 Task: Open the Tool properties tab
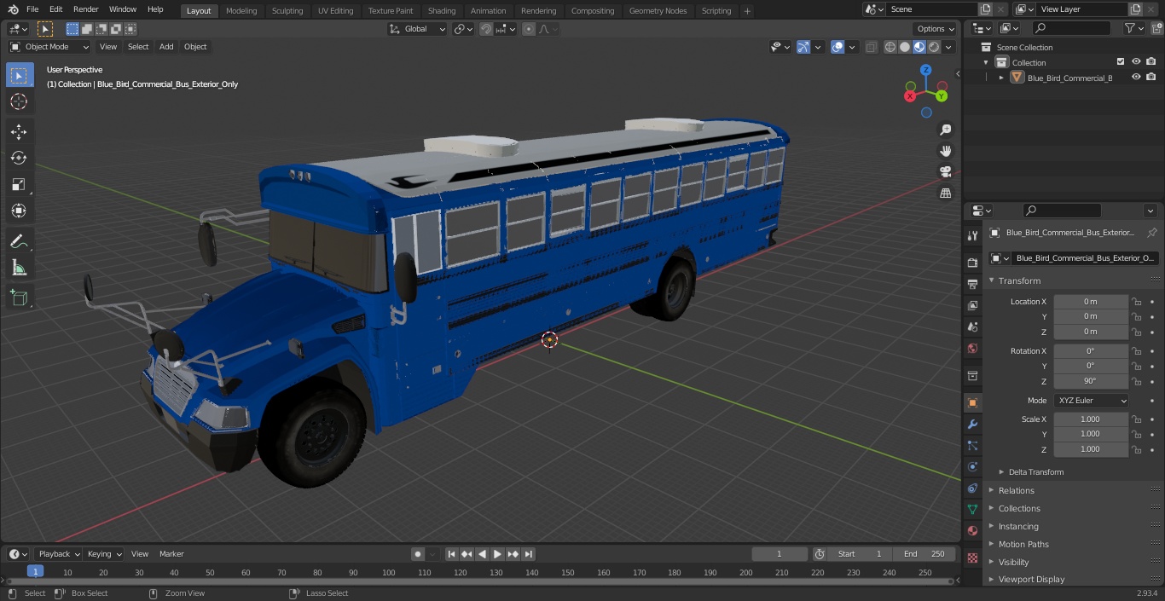[x=972, y=235]
